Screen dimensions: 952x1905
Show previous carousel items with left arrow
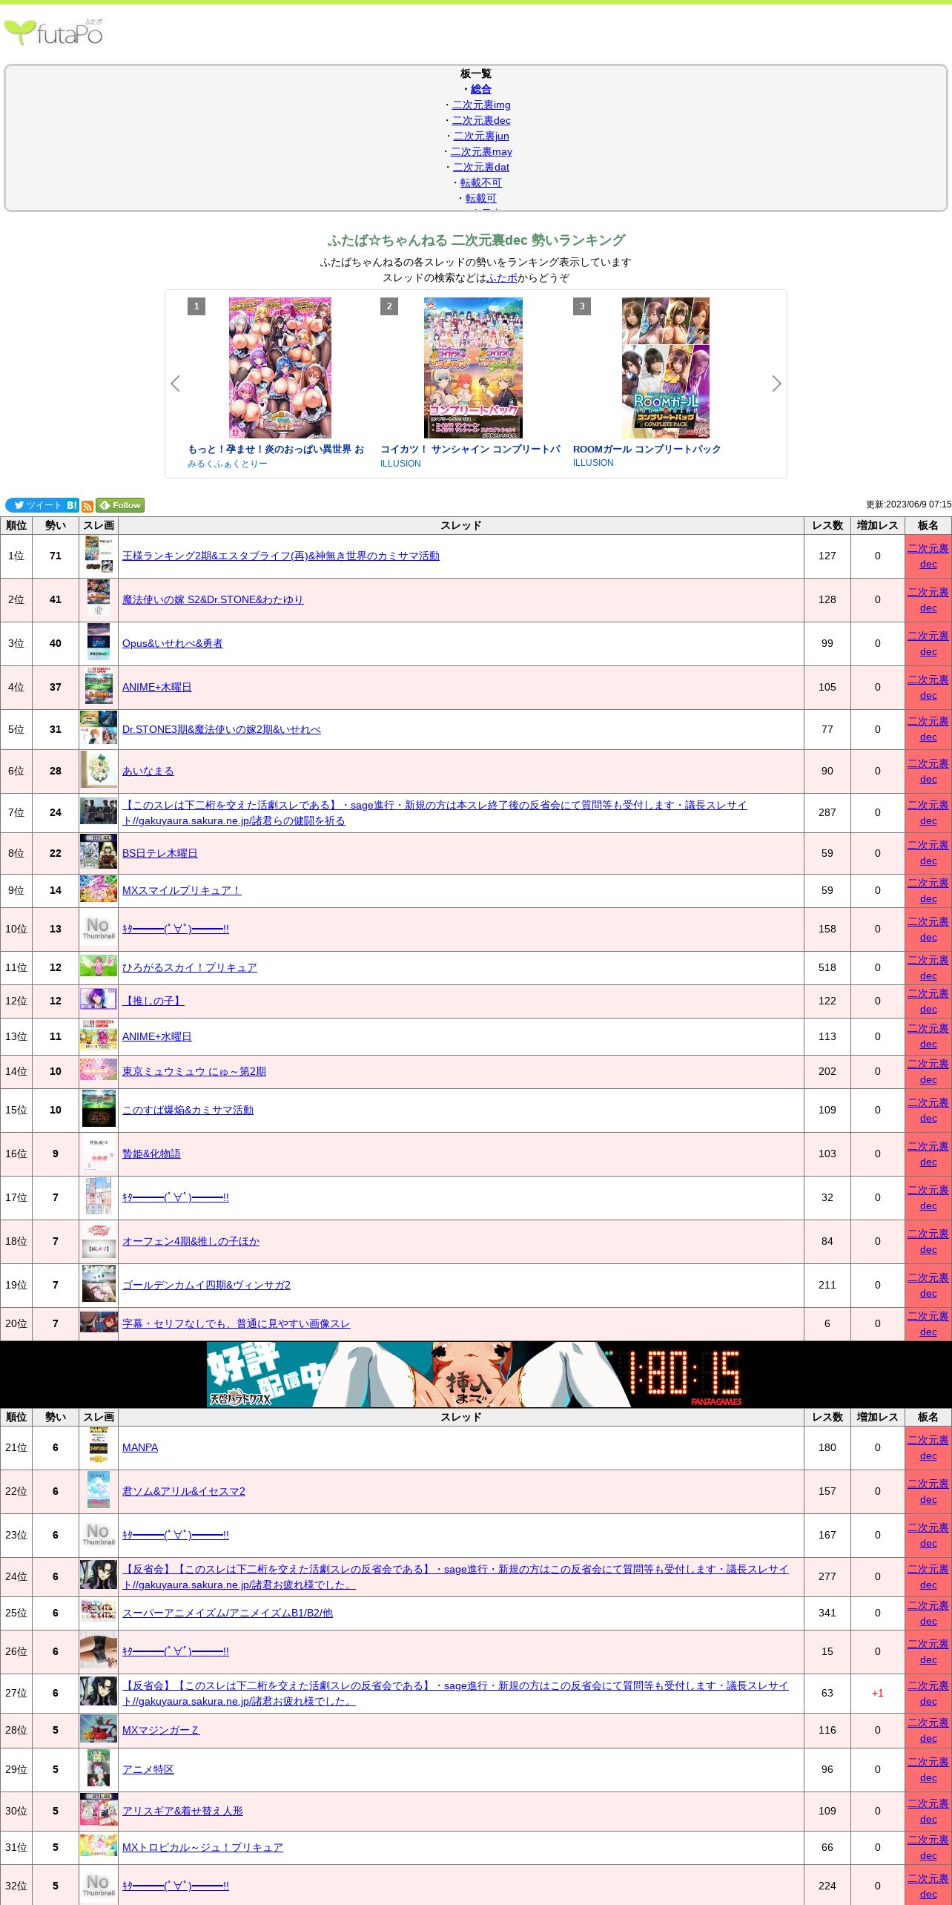click(x=175, y=384)
